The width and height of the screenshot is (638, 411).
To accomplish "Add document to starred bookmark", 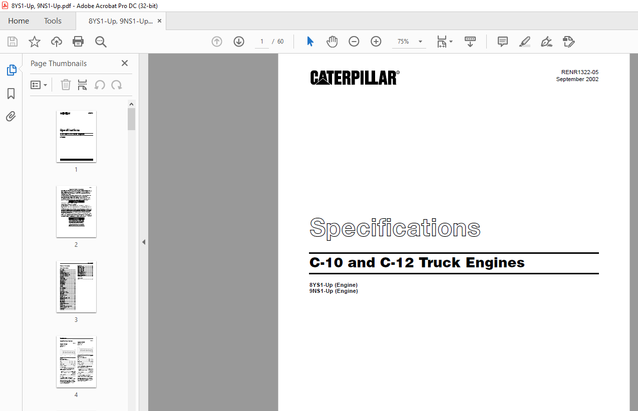I will (x=35, y=42).
